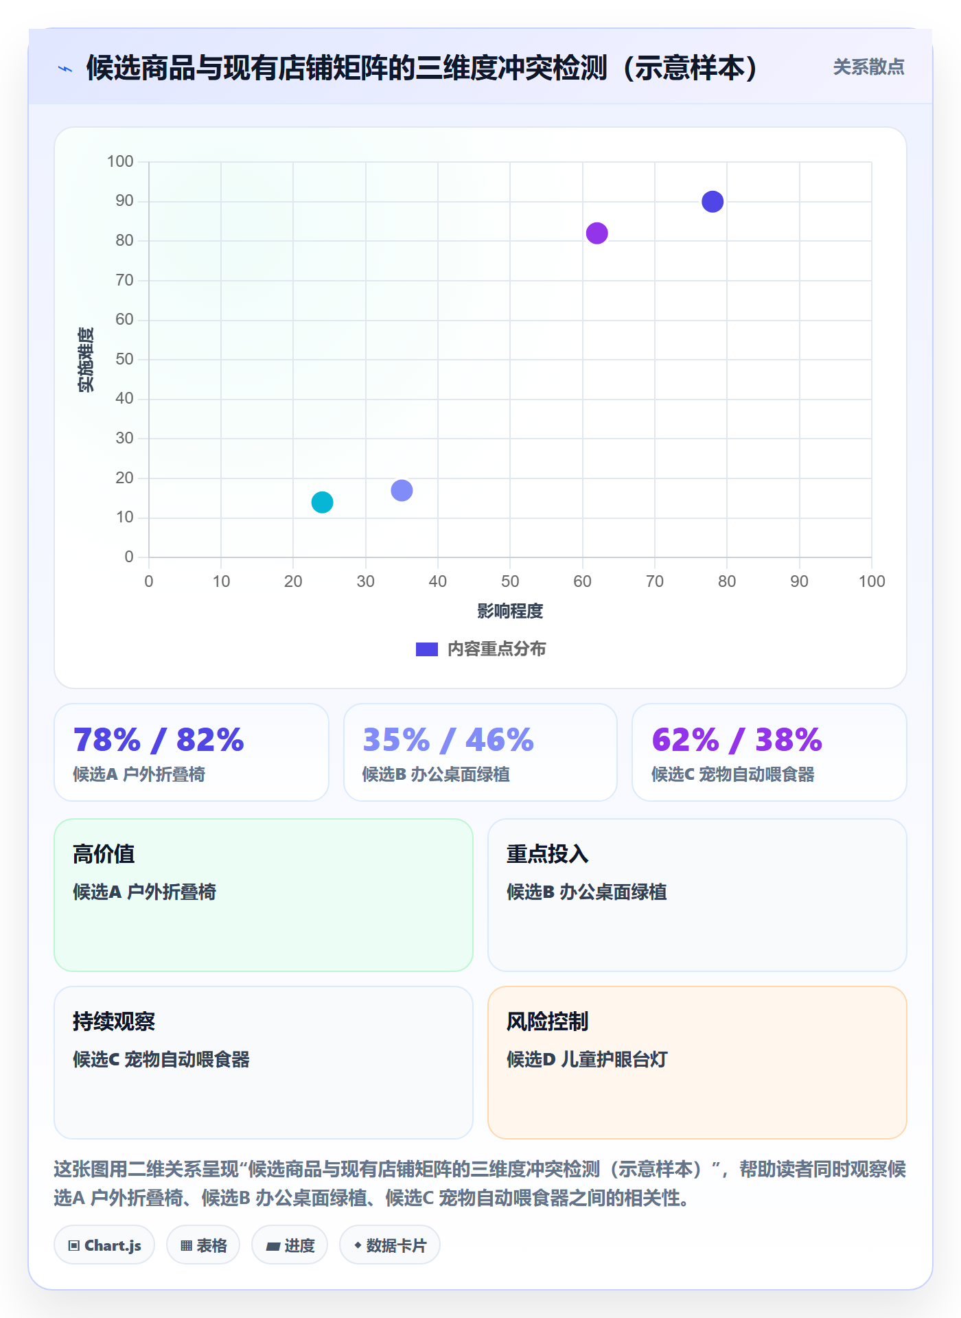
Task: Click the 重点投入 quadrant card
Action: click(x=697, y=895)
